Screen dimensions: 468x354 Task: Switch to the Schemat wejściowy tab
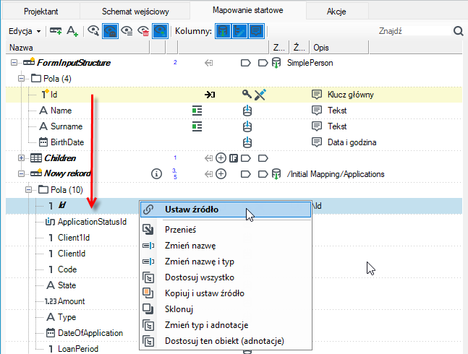(x=135, y=12)
